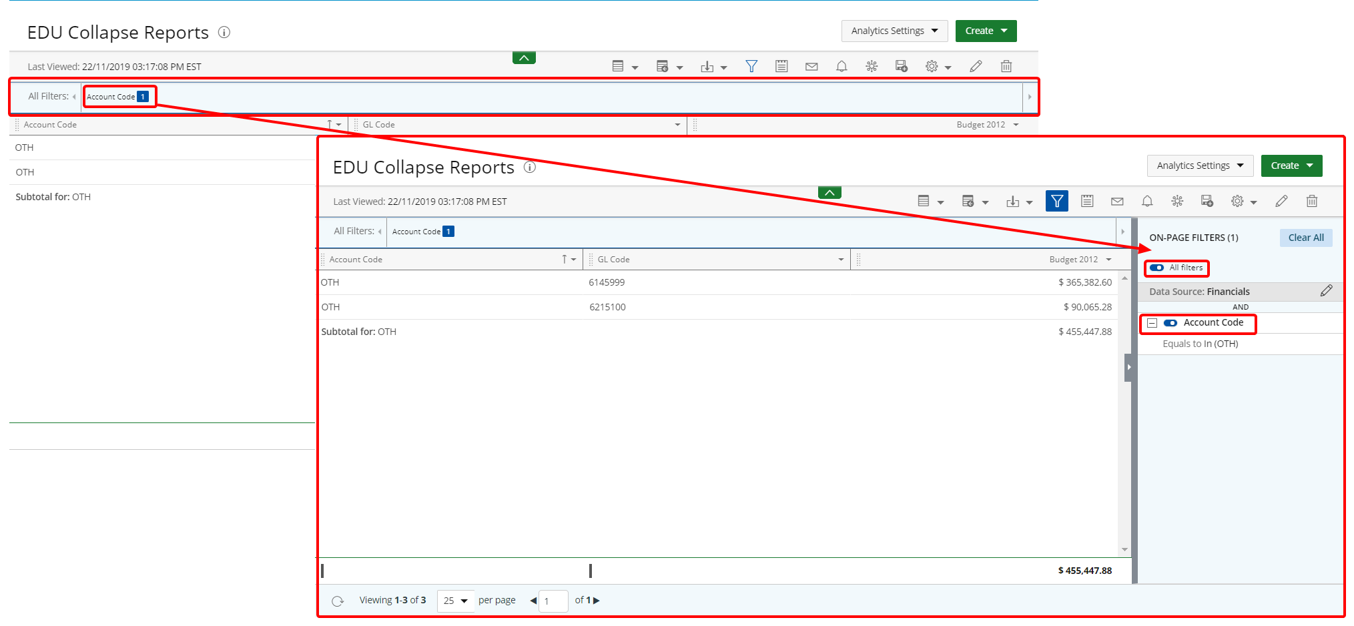Toggle the Account Code filter switch

[1170, 323]
